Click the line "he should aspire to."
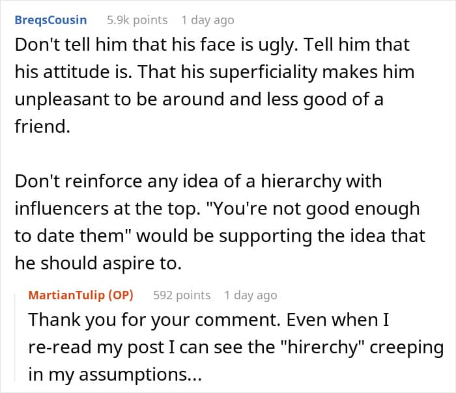 point(98,264)
